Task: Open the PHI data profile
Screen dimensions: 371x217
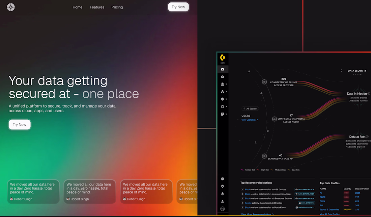Action: [x=321, y=206]
